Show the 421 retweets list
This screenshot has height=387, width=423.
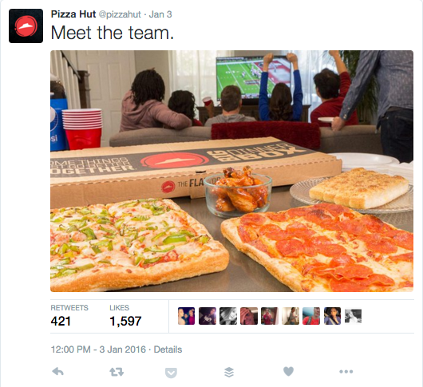coord(69,316)
